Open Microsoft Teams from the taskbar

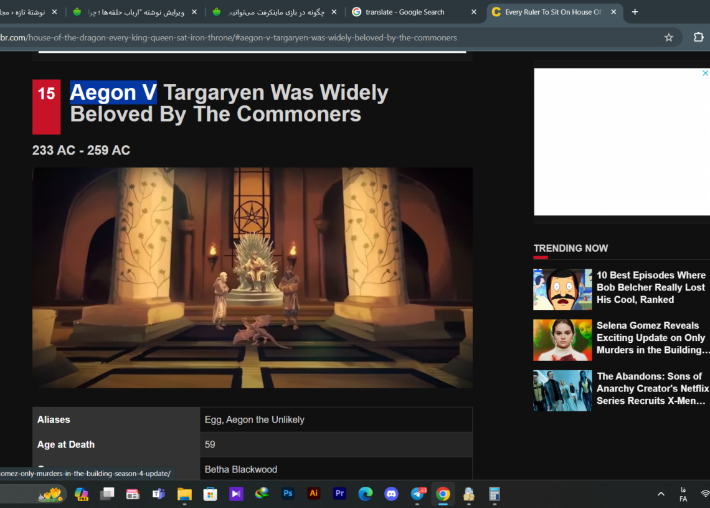tap(158, 494)
